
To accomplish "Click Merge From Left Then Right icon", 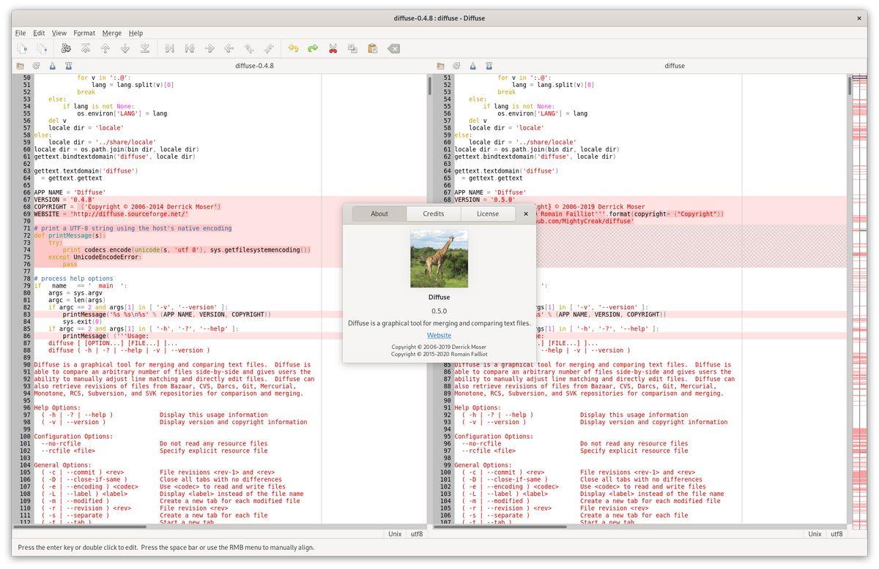I will point(248,48).
